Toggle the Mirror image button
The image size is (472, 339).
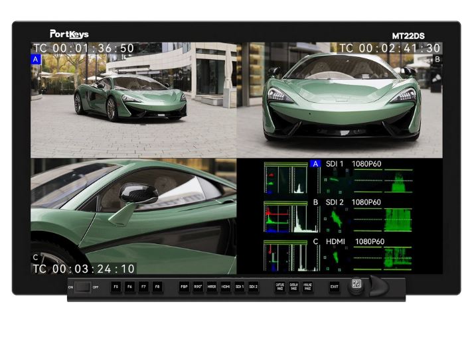pyautogui.click(x=211, y=288)
